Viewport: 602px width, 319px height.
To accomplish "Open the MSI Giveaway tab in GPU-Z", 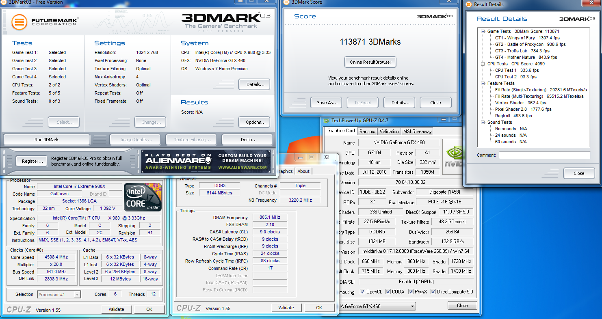I will [x=417, y=131].
